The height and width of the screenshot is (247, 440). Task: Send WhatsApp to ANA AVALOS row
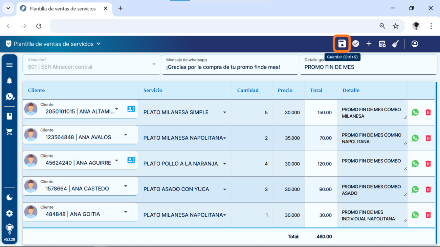click(x=415, y=138)
